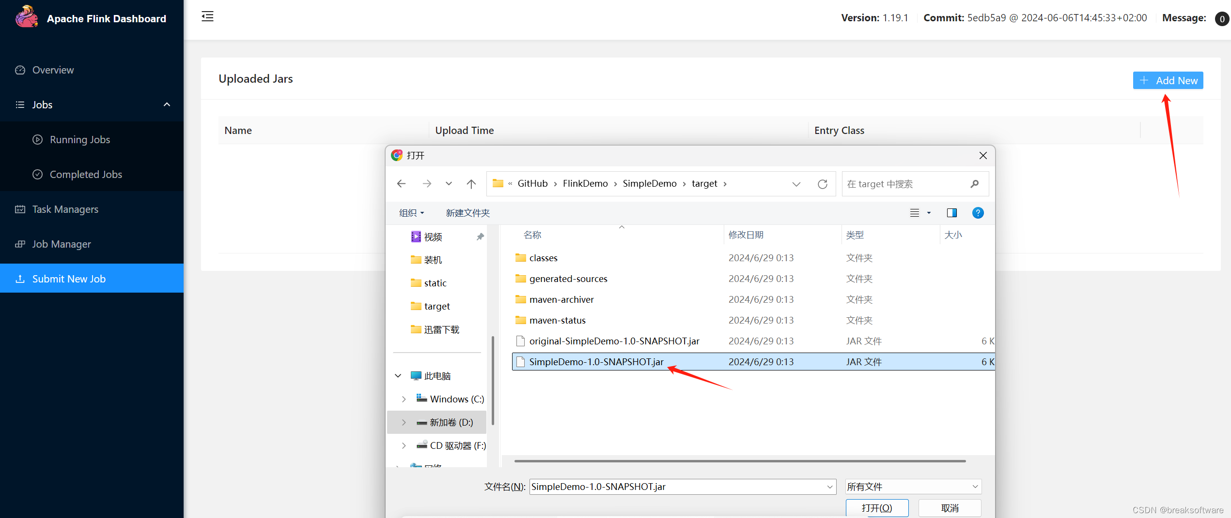This screenshot has height=518, width=1231.
Task: Expand Windows (C:) in the folder tree
Action: point(403,399)
